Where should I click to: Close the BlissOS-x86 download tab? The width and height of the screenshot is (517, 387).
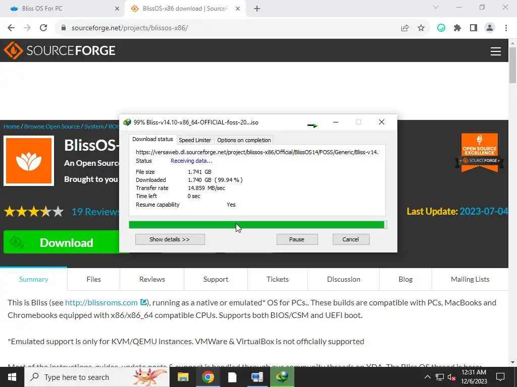pyautogui.click(x=238, y=9)
